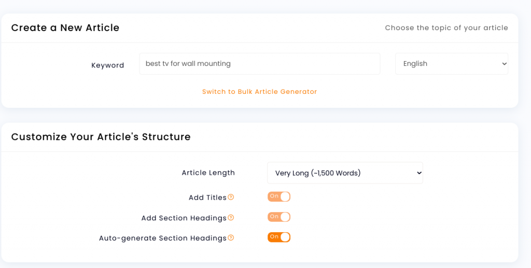
Task: Click the Auto-generate Section Headings label text
Action: coord(162,238)
